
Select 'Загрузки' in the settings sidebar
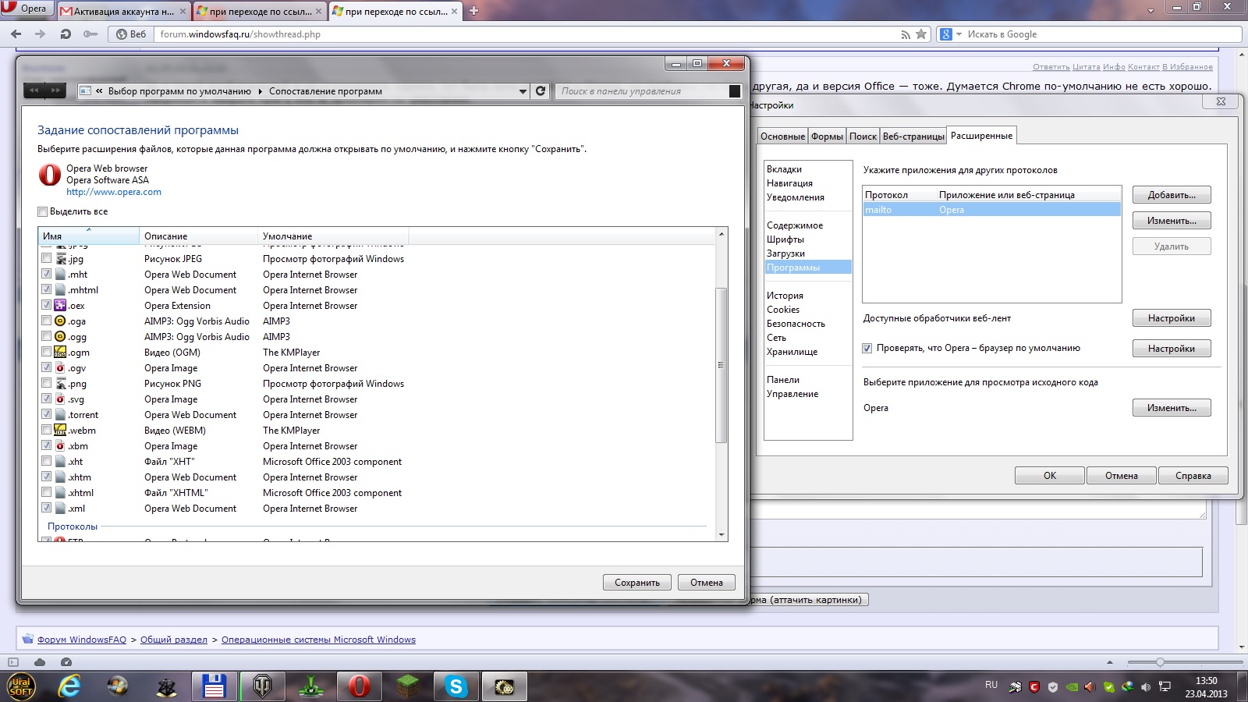(x=785, y=253)
